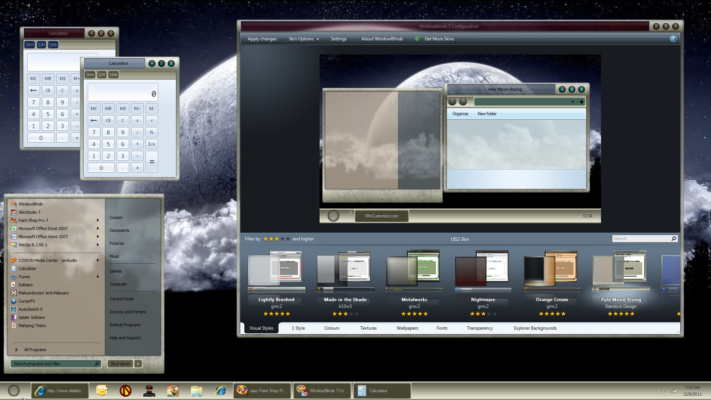Expand jetAudio submenu arrow
The width and height of the screenshot is (711, 400).
[98, 260]
